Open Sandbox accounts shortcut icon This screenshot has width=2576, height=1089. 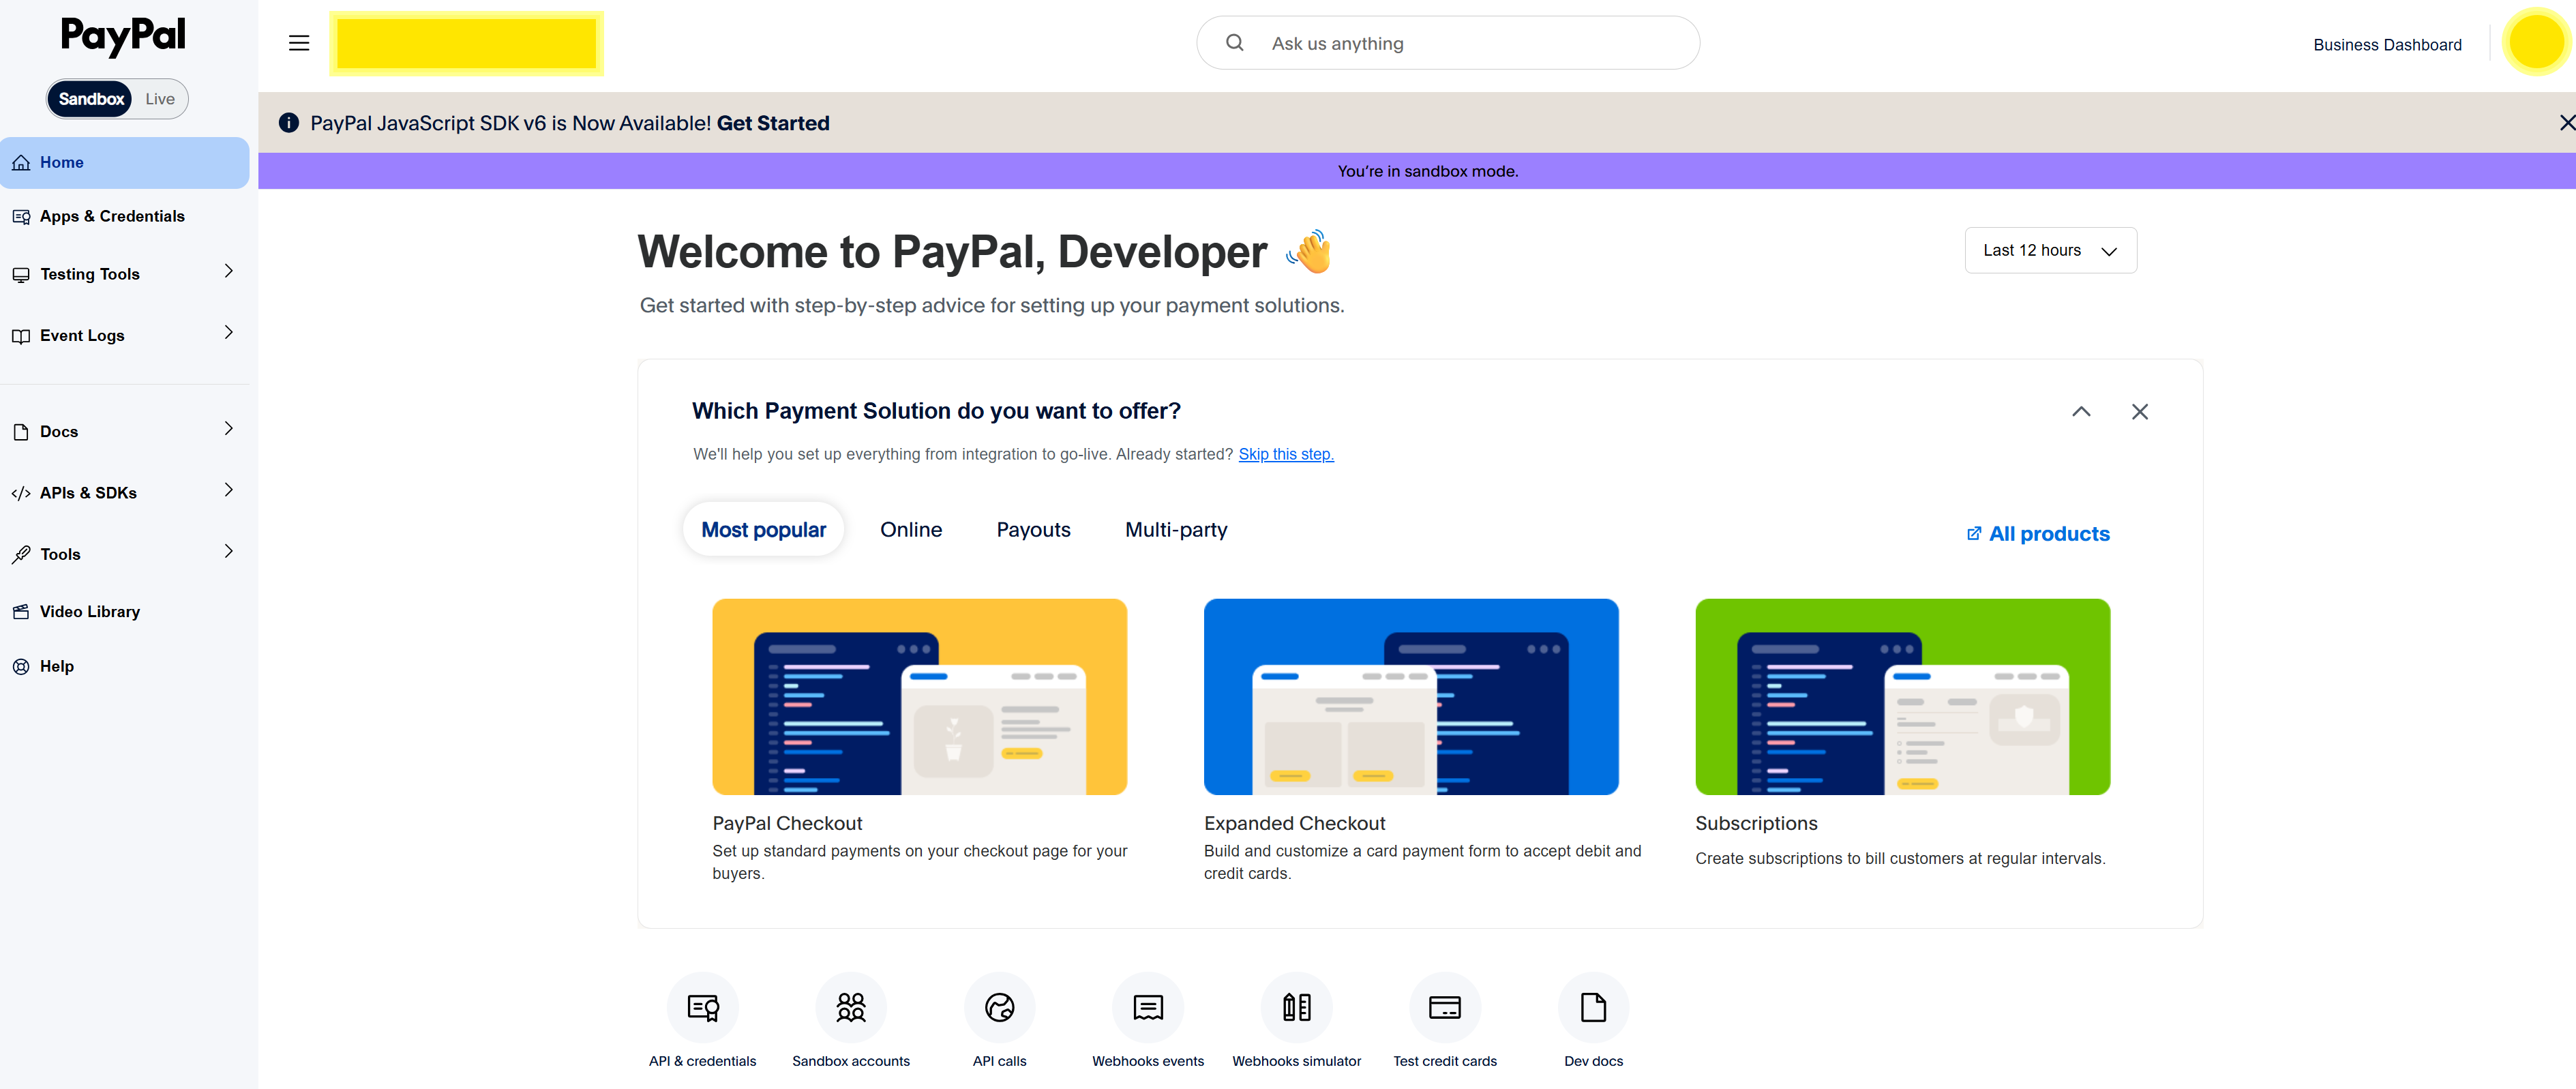pos(850,1006)
